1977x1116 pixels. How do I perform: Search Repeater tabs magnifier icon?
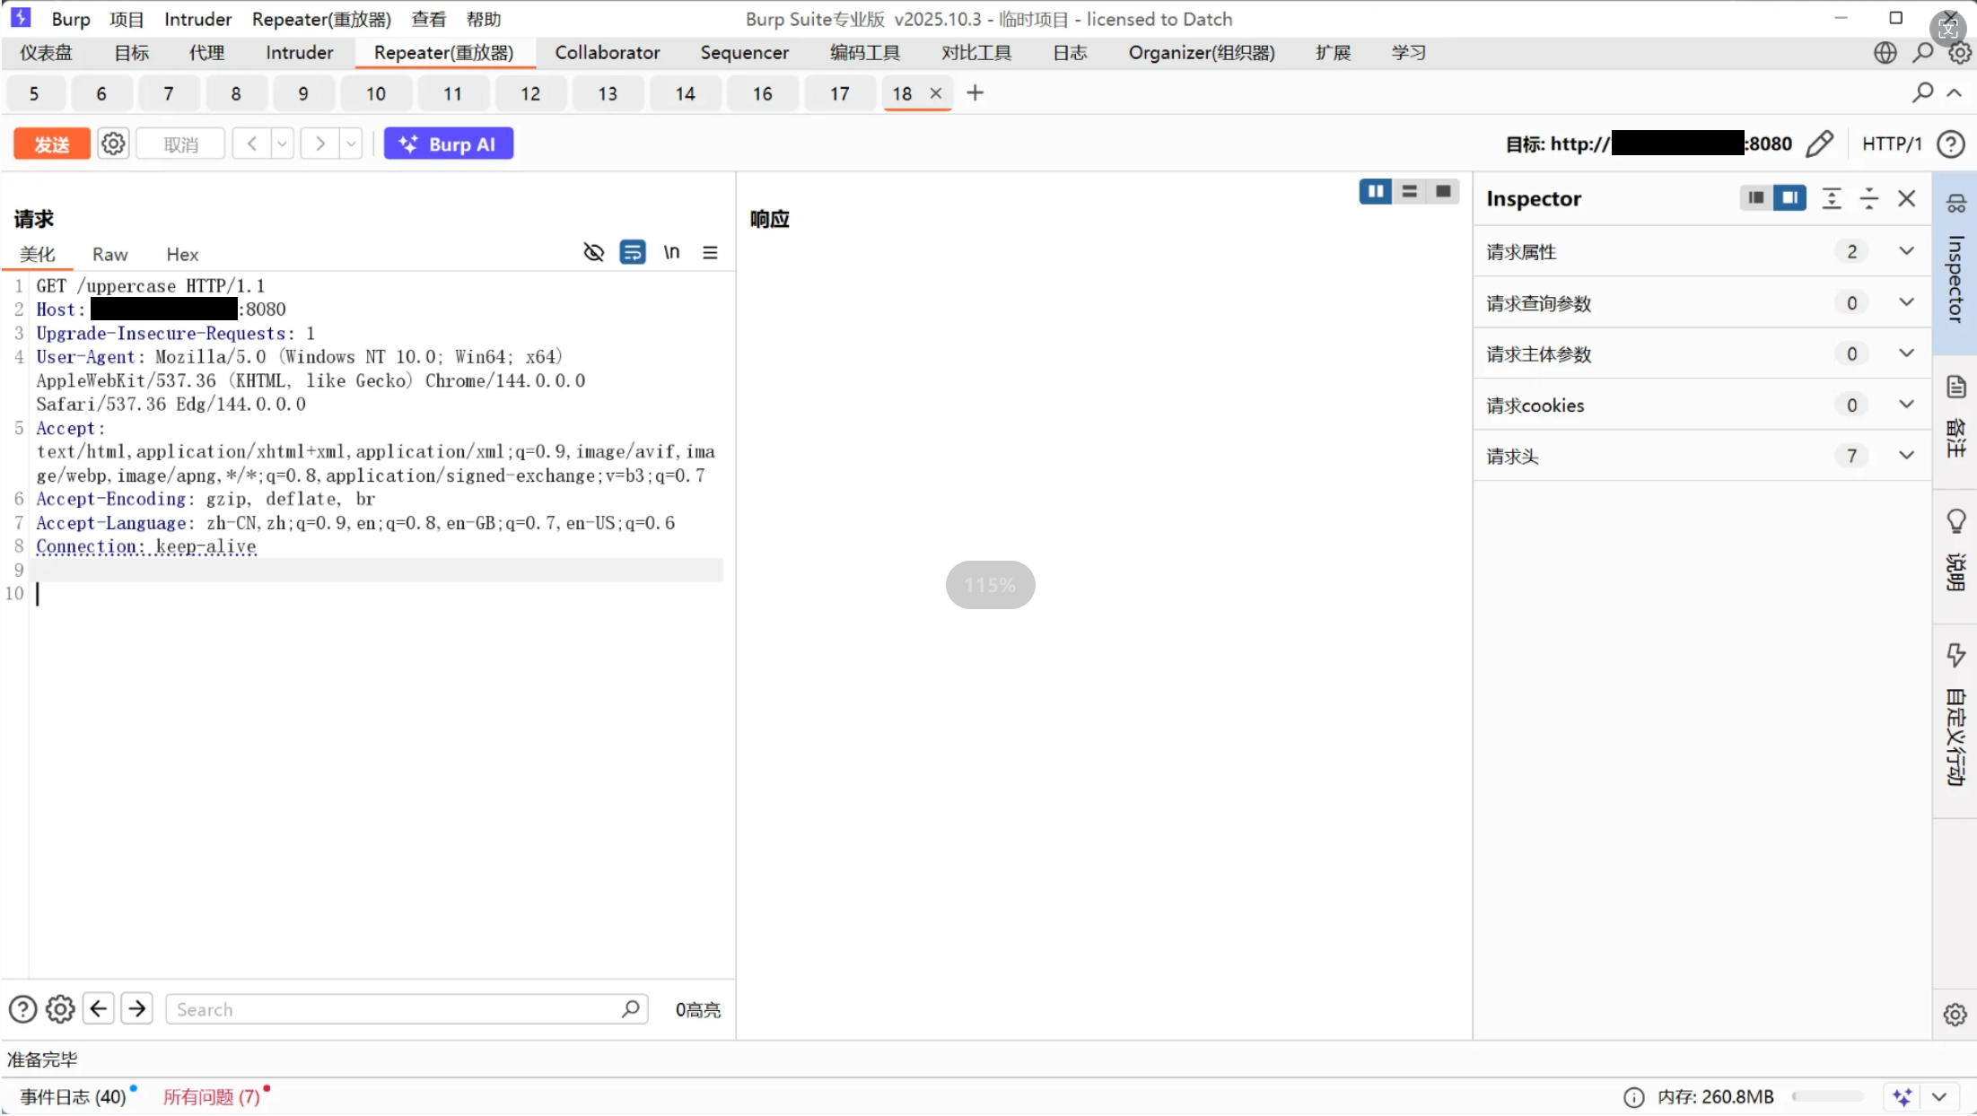[x=1922, y=92]
